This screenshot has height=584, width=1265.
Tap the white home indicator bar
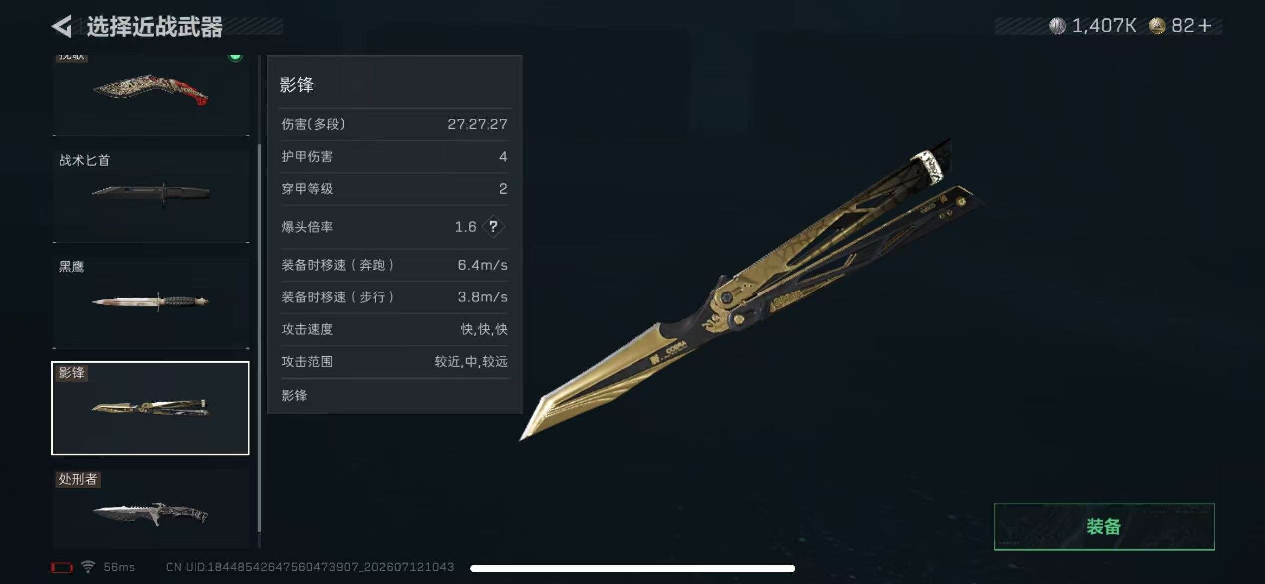click(632, 568)
